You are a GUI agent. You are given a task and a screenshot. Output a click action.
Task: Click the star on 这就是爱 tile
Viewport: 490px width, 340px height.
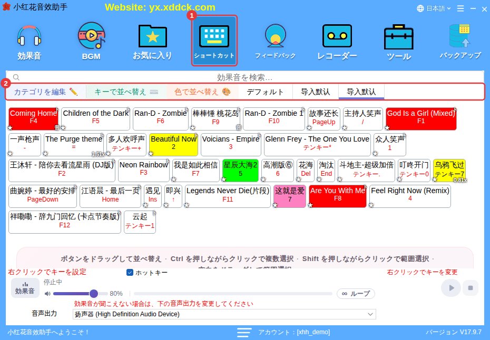pos(275,205)
